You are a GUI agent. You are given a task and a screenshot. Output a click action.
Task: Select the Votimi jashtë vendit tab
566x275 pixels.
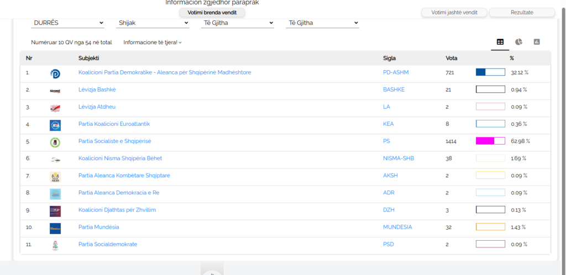[453, 12]
